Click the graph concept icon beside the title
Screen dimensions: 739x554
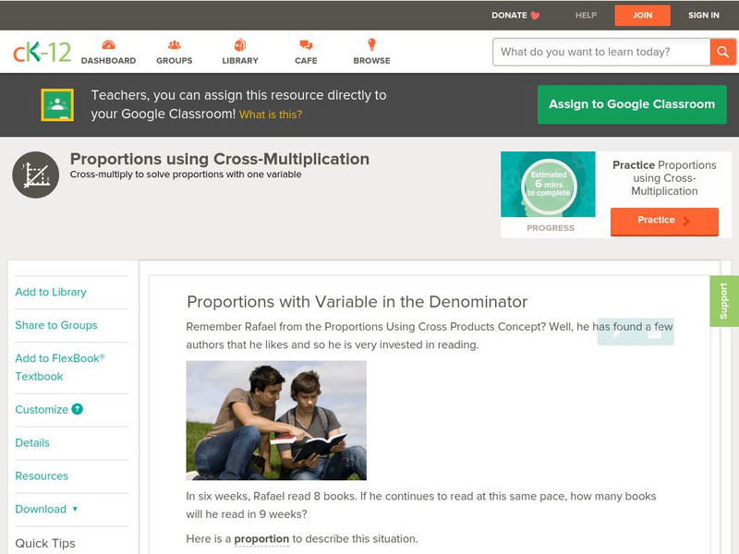click(36, 175)
